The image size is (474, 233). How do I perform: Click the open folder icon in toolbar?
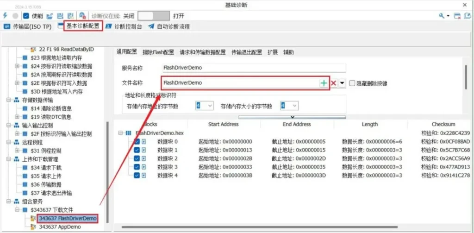(50, 15)
